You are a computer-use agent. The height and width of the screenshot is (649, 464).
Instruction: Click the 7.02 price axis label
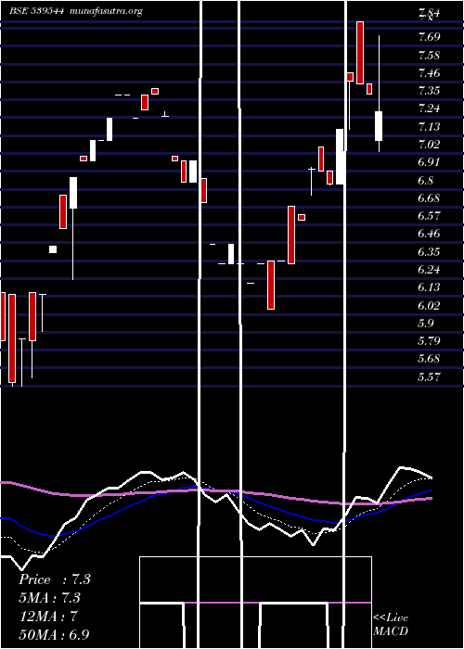tap(429, 145)
